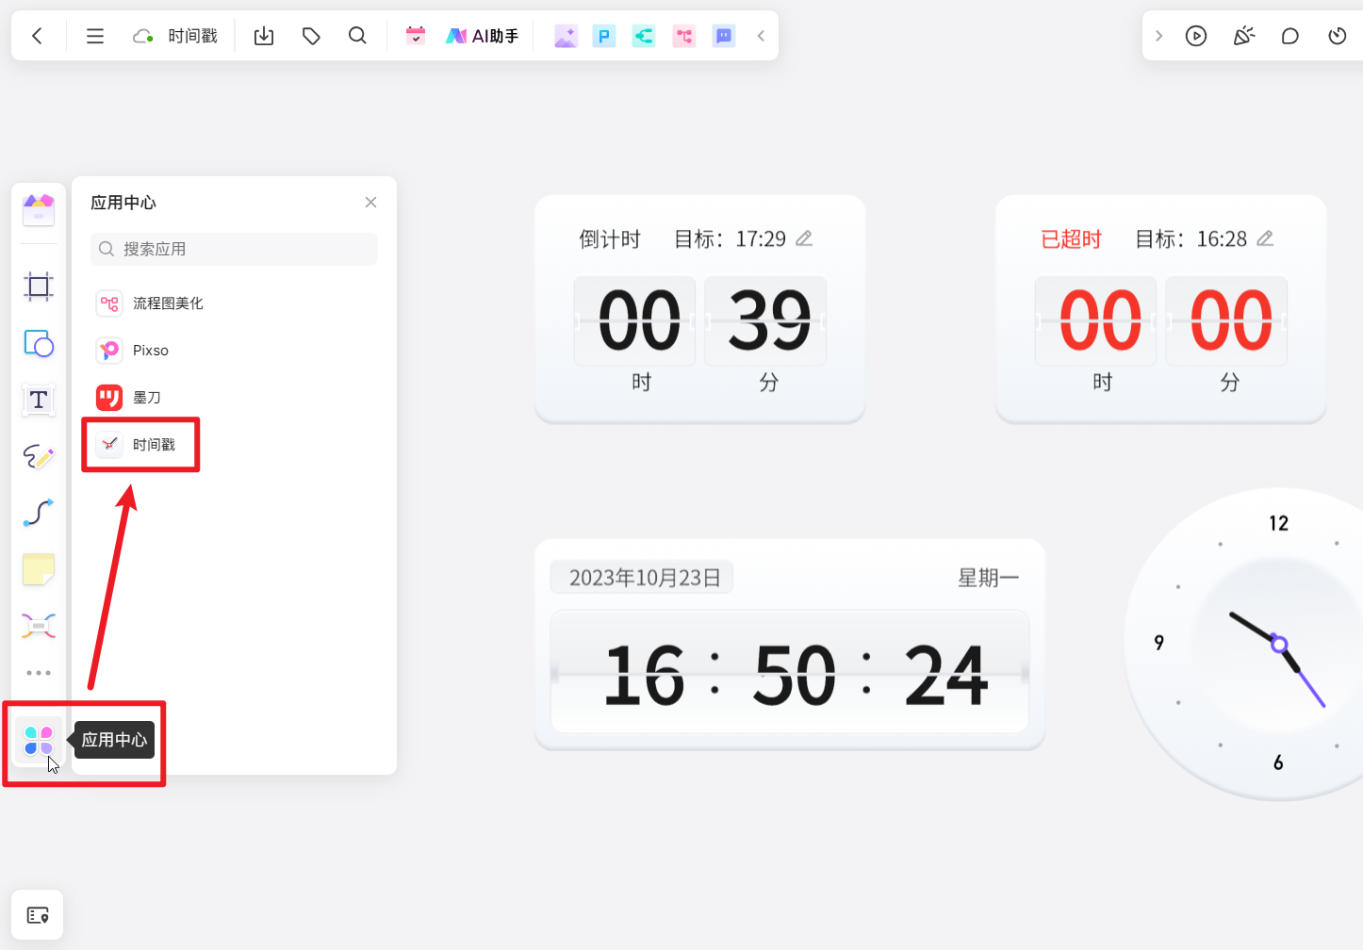Open the 墨刀 app
This screenshot has width=1363, height=950.
(128, 398)
